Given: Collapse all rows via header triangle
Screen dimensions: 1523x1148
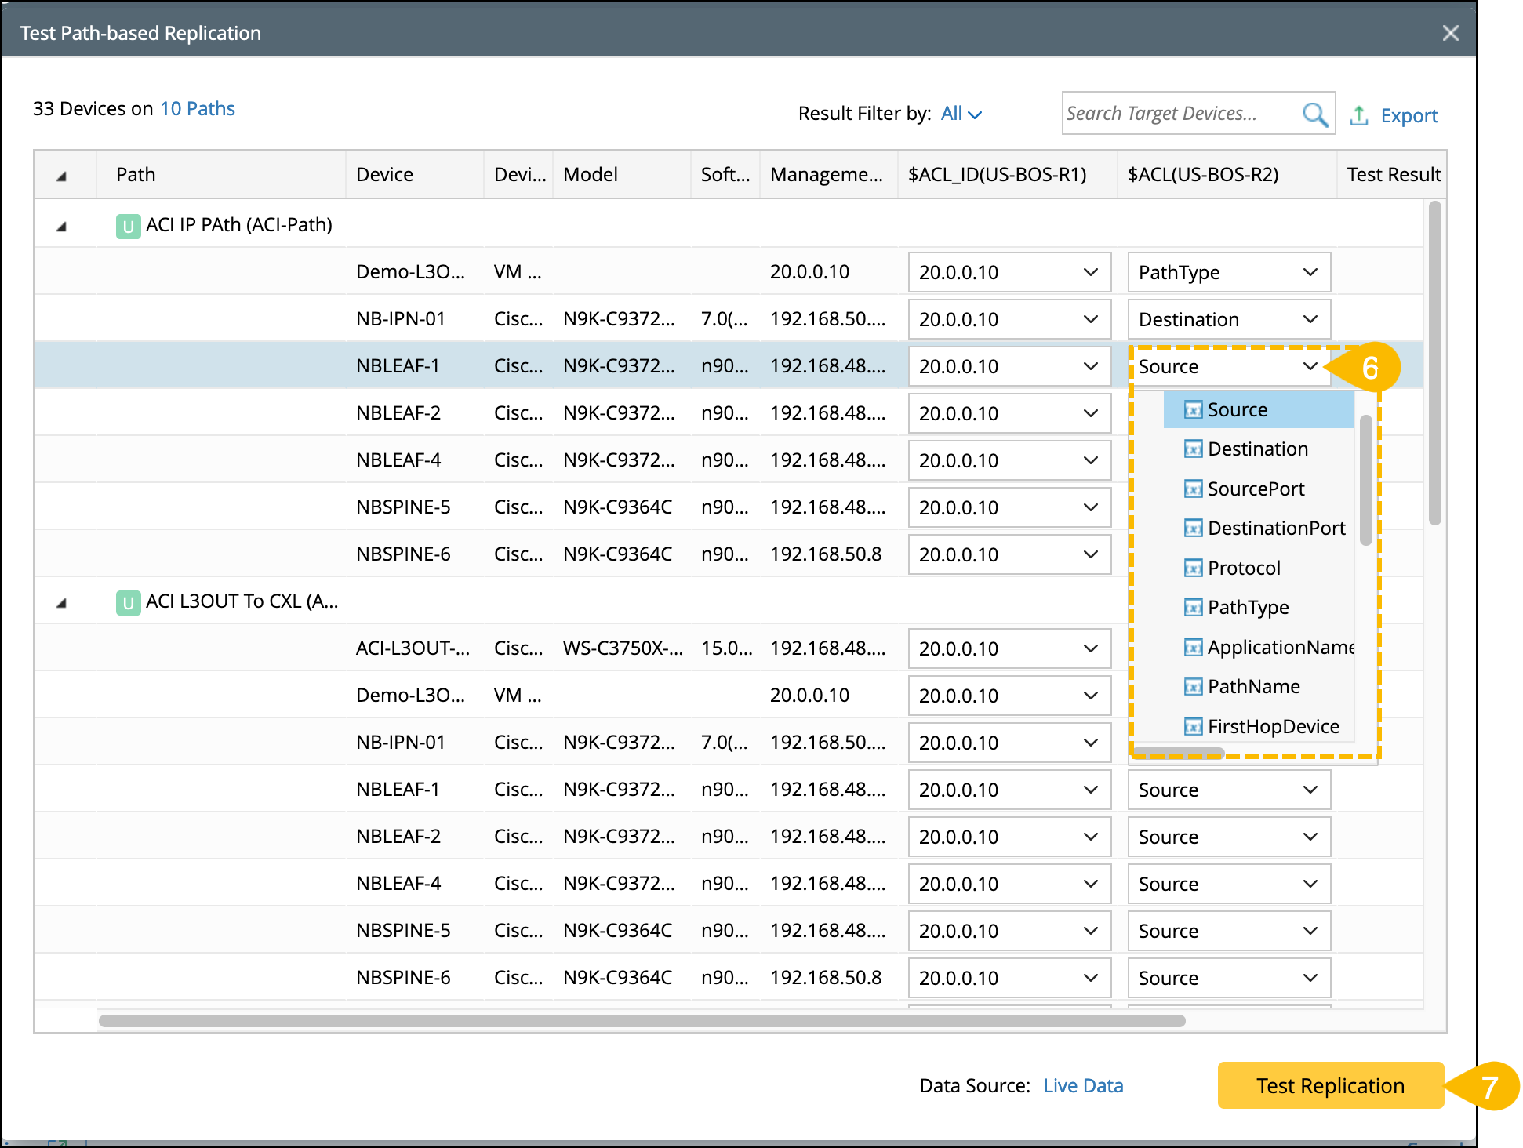Looking at the screenshot, I should 61,176.
